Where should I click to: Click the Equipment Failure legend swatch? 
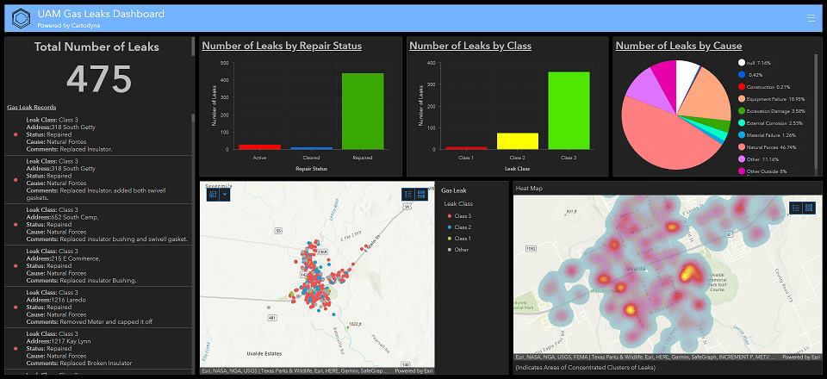coord(742,99)
